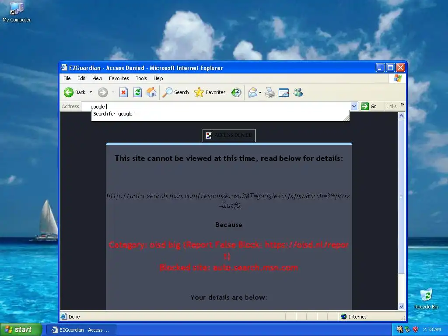
Task: Open the File menu
Action: pos(67,78)
